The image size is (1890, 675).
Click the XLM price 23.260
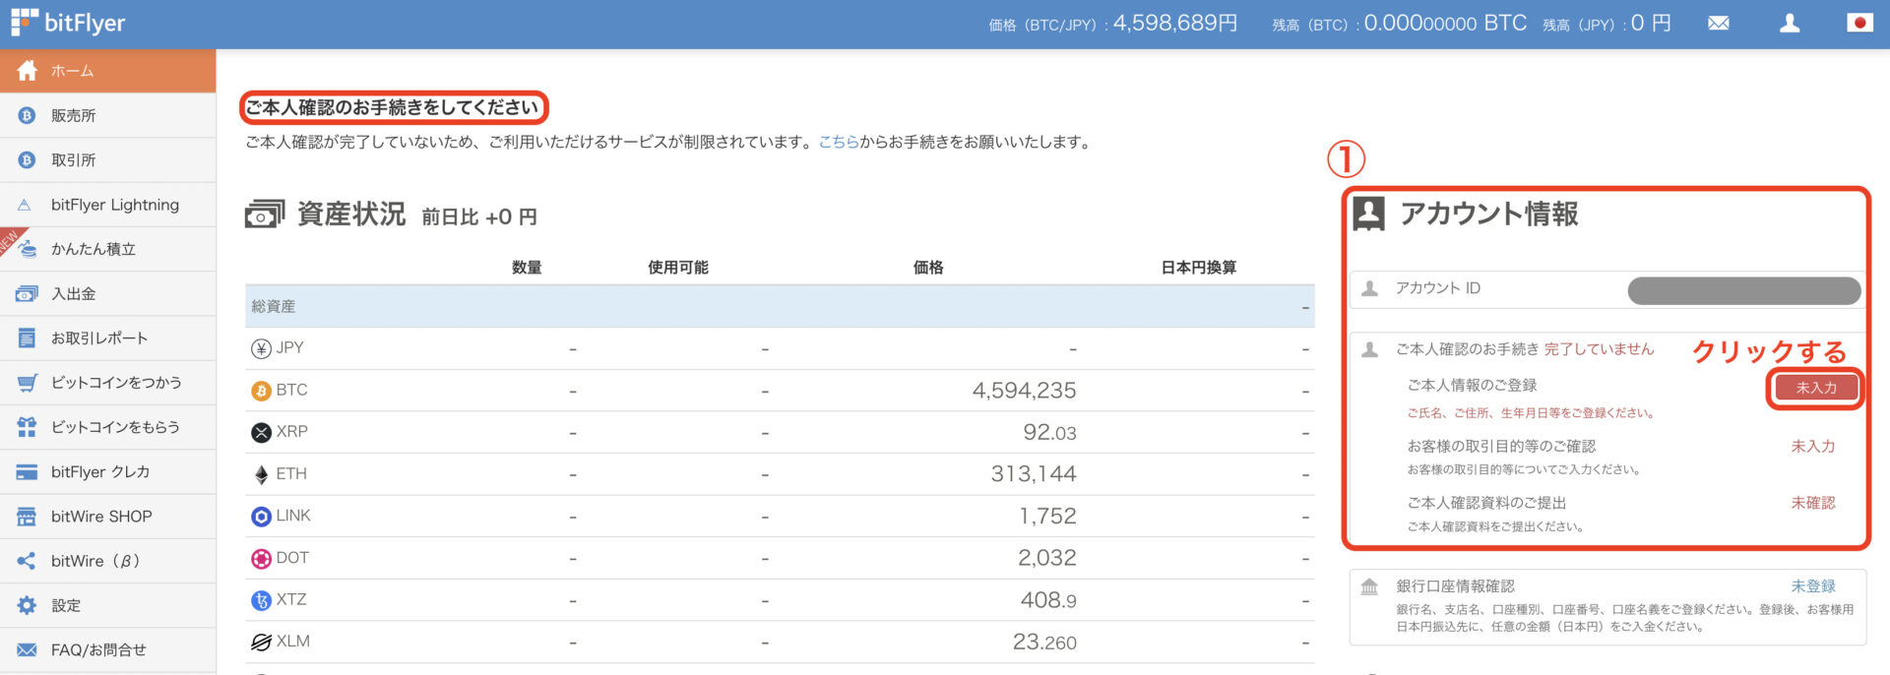coord(1044,642)
